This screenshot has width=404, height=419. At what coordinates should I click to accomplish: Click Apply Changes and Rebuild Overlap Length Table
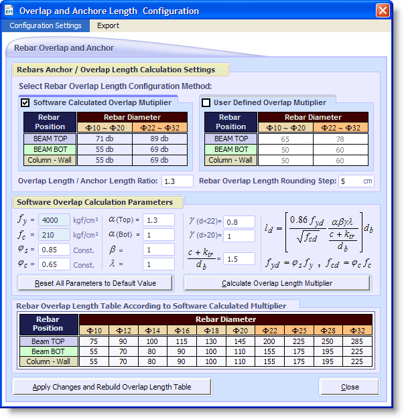pos(112,387)
